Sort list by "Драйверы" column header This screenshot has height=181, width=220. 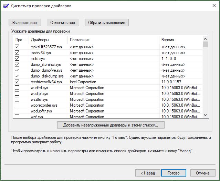pyautogui.click(x=48, y=40)
